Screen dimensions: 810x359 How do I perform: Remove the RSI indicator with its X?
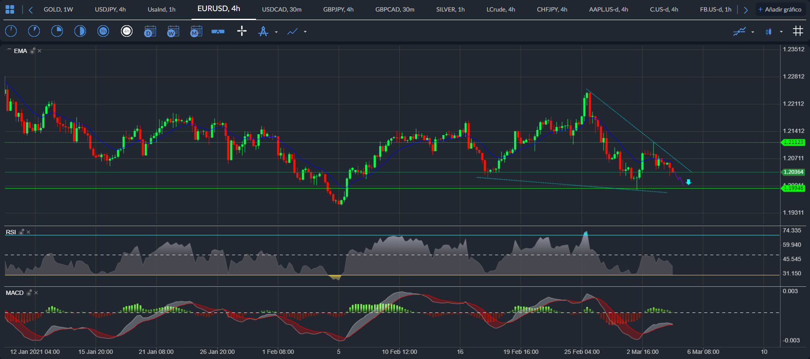click(x=29, y=232)
